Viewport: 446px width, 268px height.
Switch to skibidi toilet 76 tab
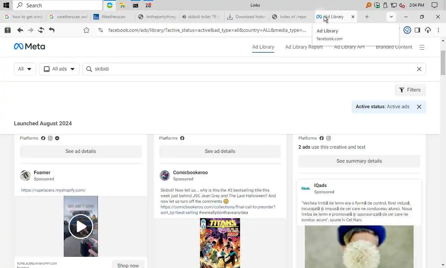click(202, 17)
